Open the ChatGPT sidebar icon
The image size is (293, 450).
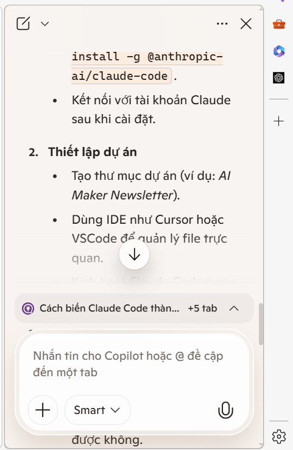point(278,77)
